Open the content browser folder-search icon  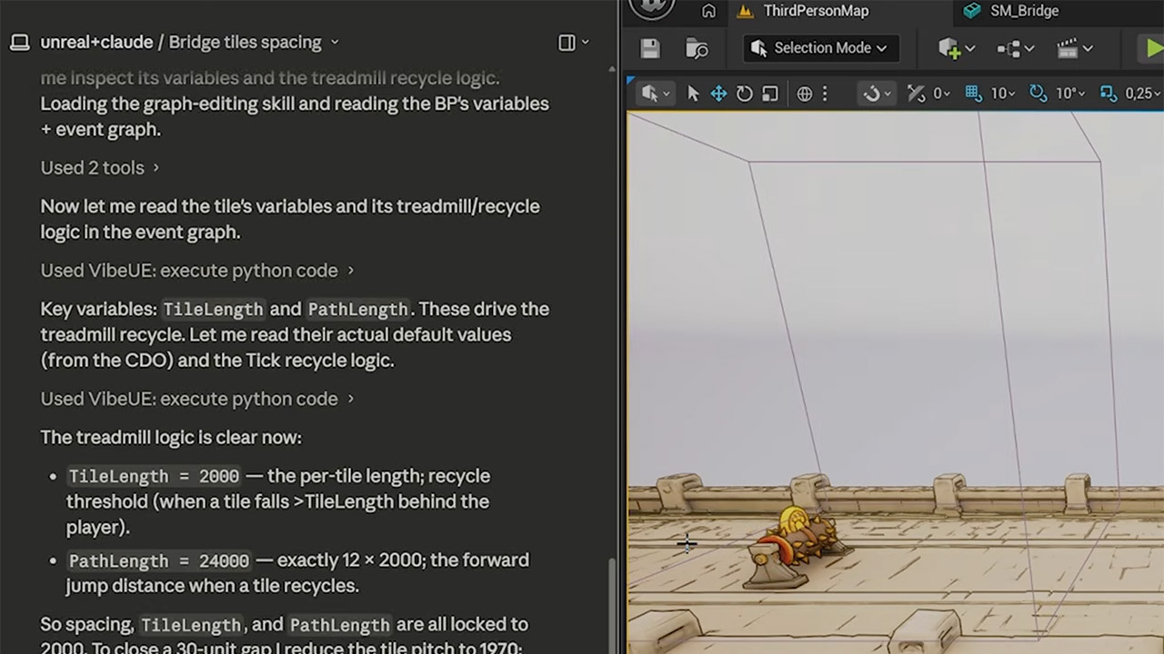click(697, 48)
